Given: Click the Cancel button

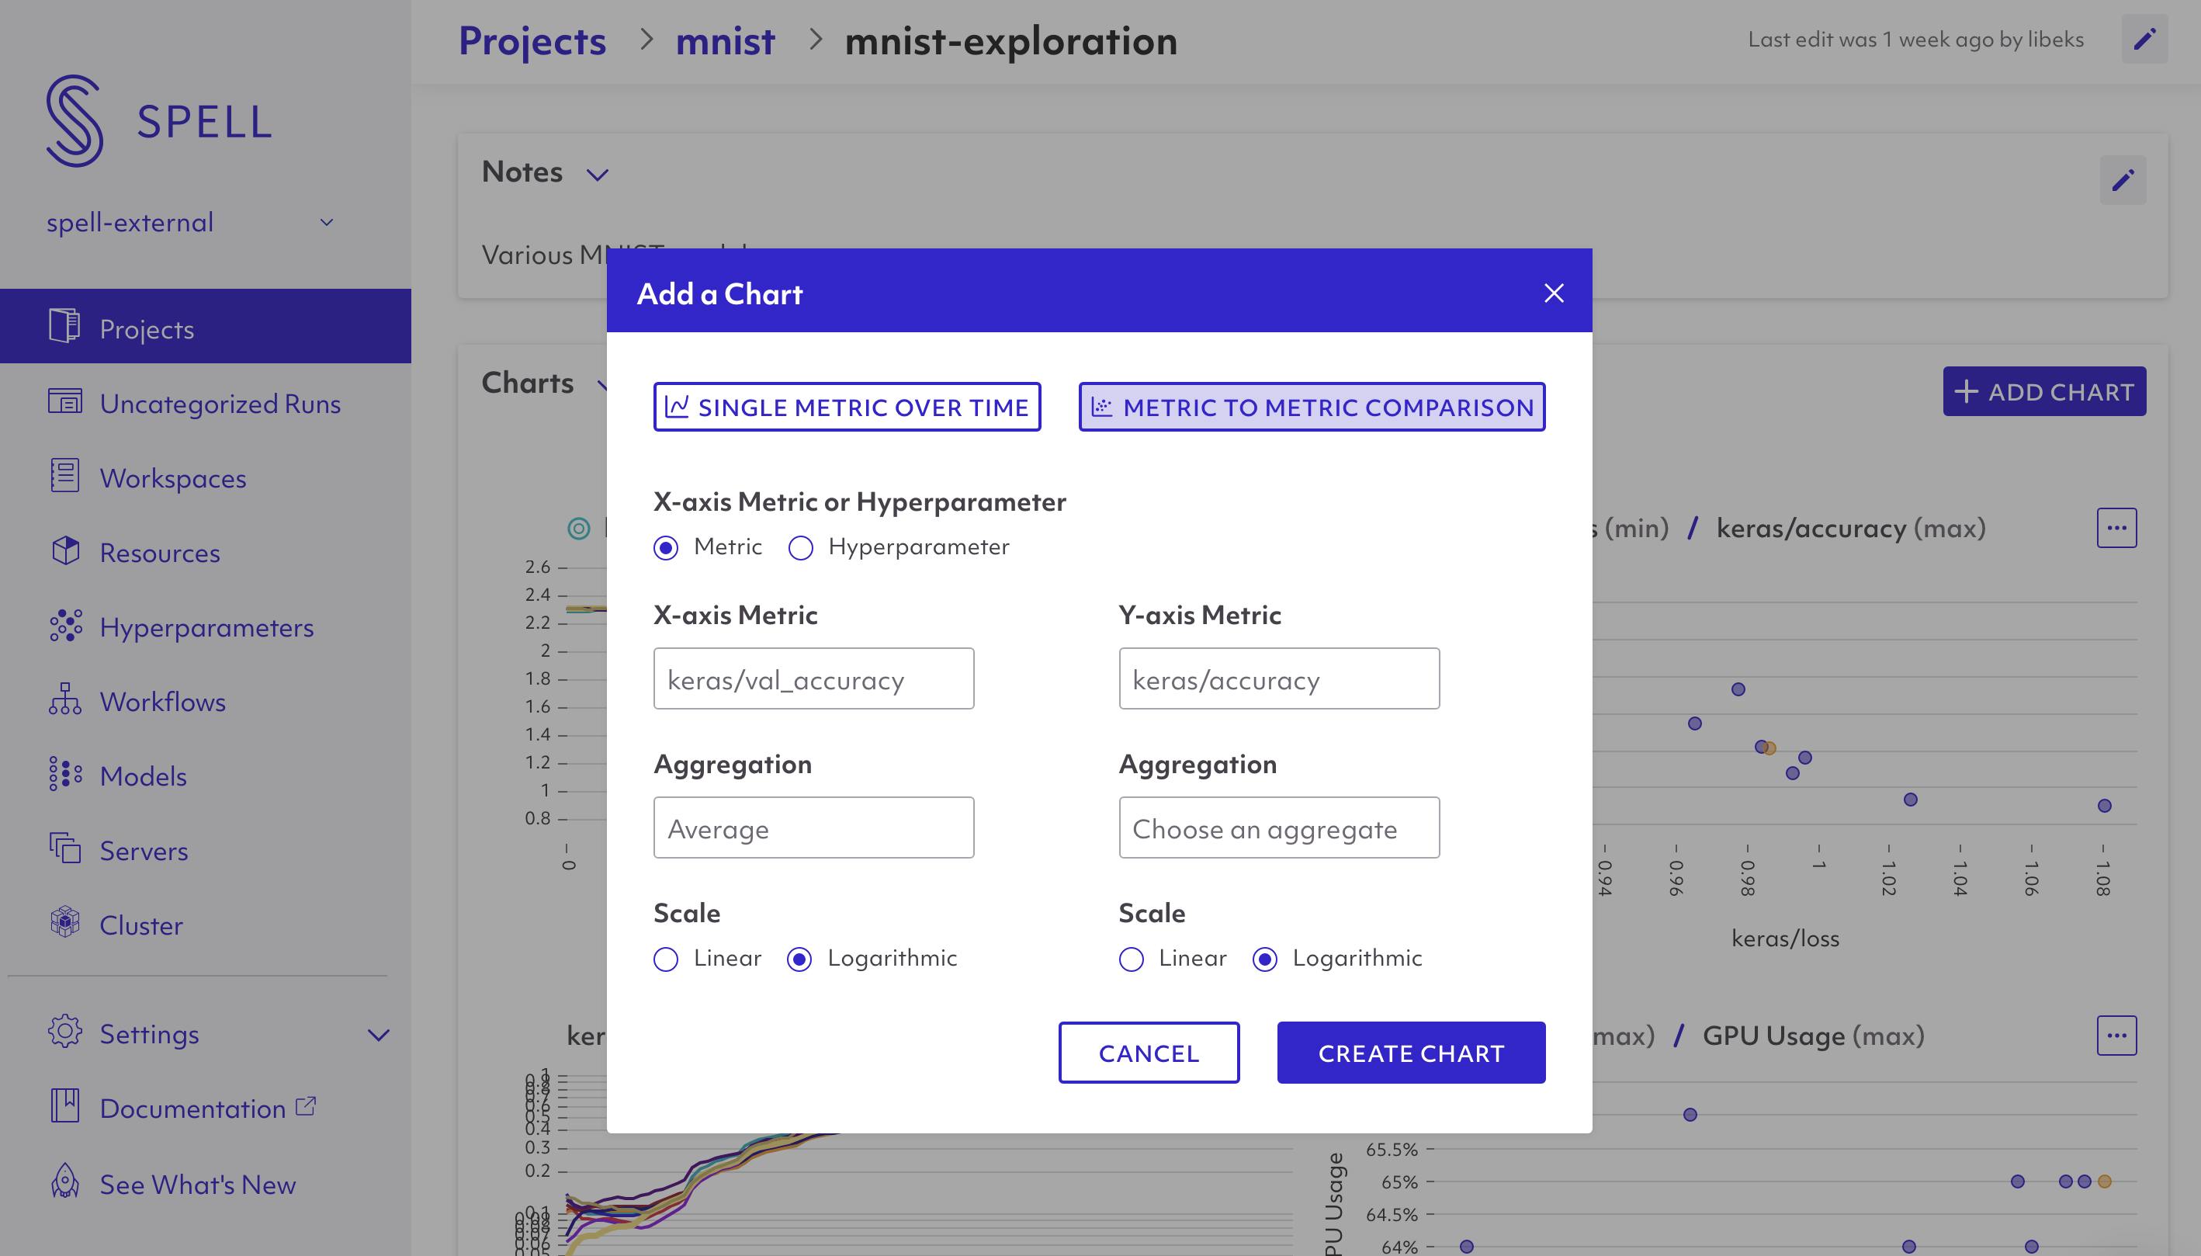Looking at the screenshot, I should (1149, 1053).
